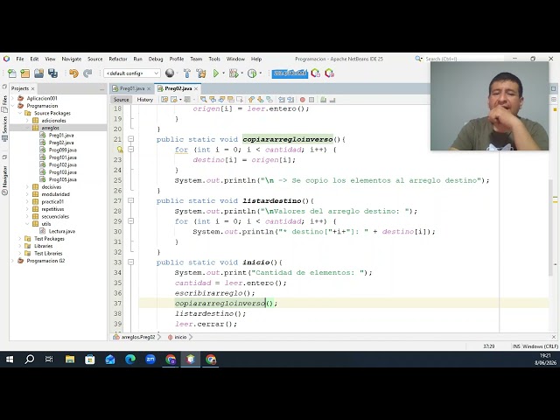Screen dimensions: 560x420
Task: Click the Shift Line Left icon
Action: point(282,100)
